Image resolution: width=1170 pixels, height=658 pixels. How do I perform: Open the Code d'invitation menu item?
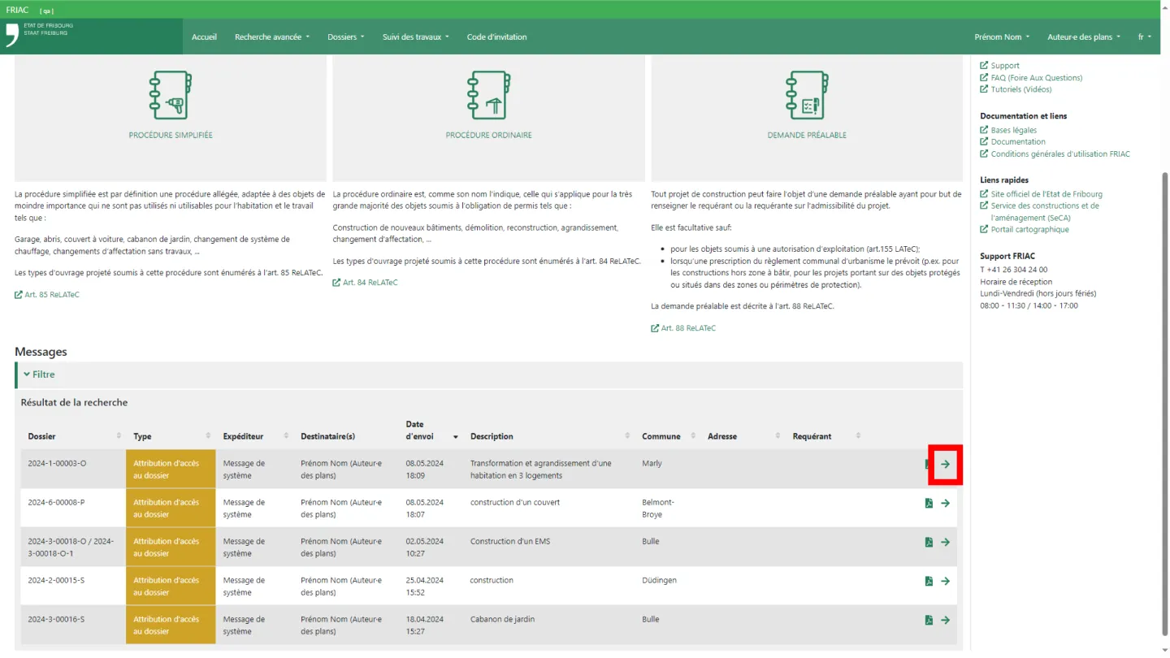[496, 37]
